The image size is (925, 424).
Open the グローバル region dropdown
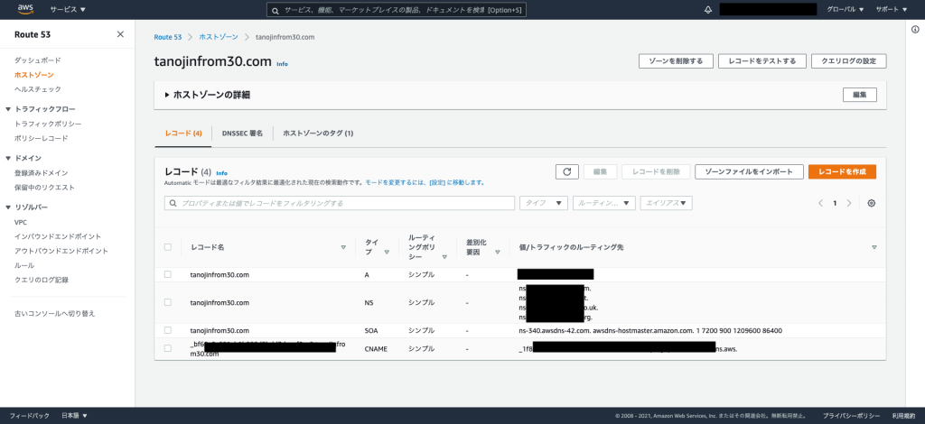click(846, 9)
